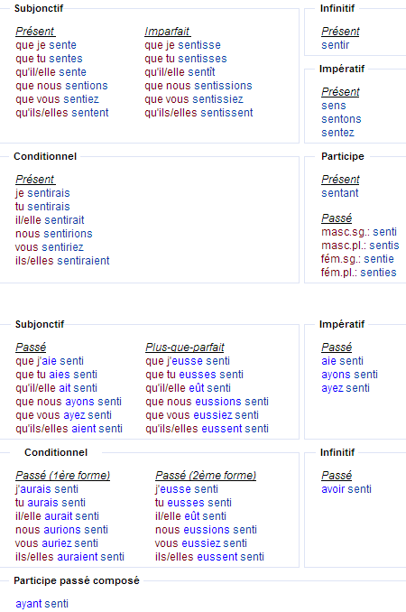Select 'que vous ayez senti' form
406x612 pixels.
tap(63, 415)
